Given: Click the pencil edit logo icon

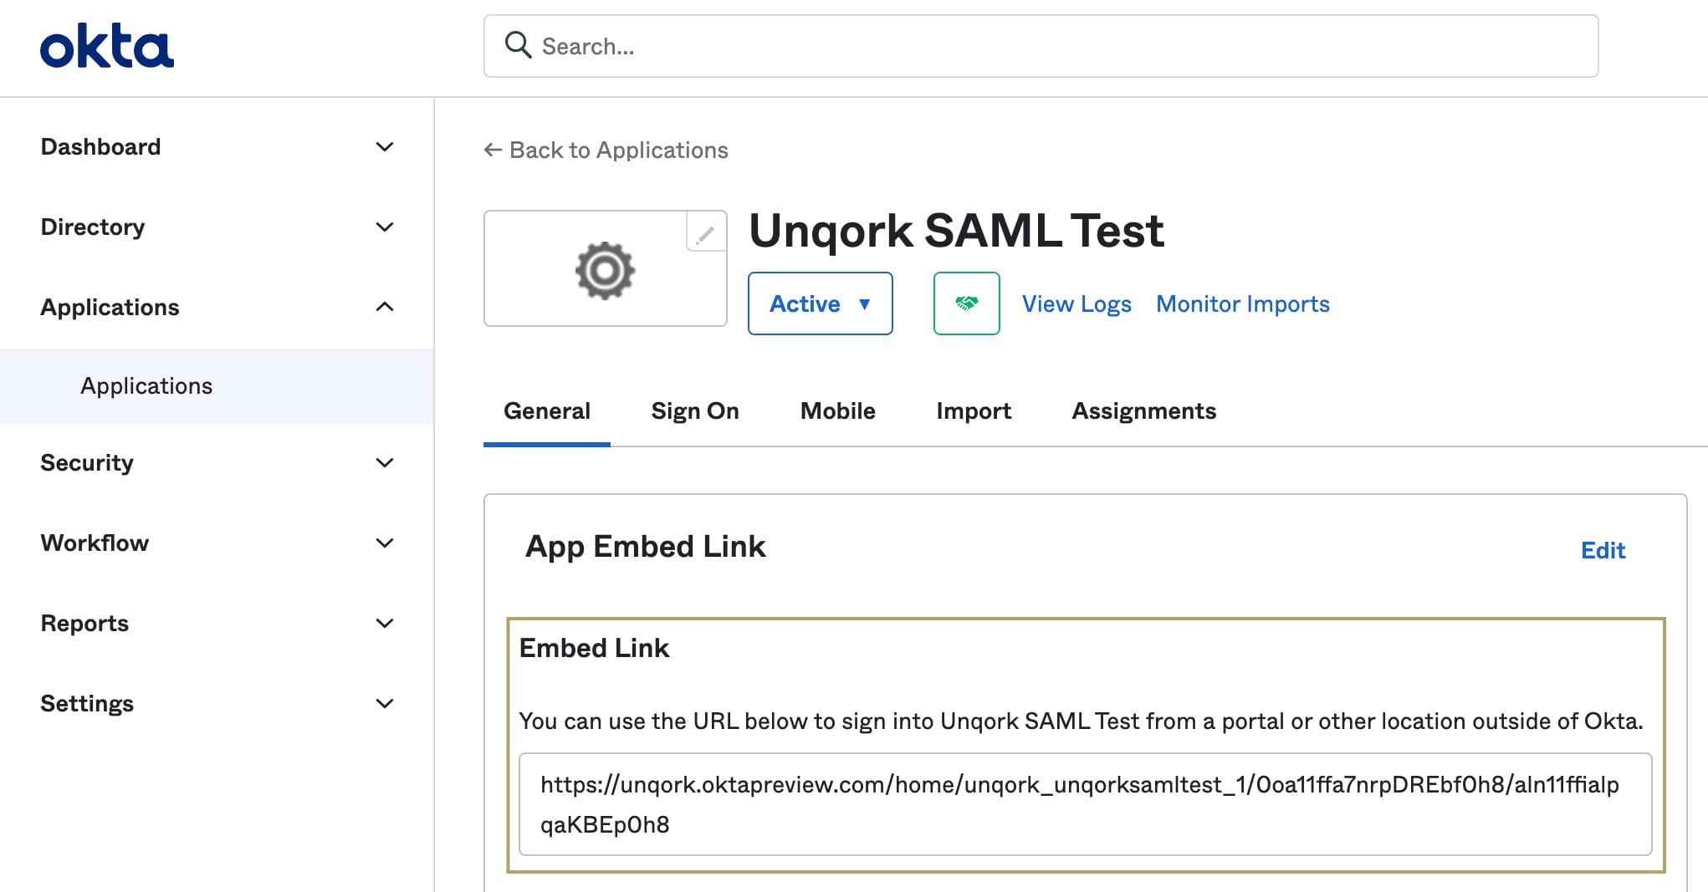Looking at the screenshot, I should 705,233.
